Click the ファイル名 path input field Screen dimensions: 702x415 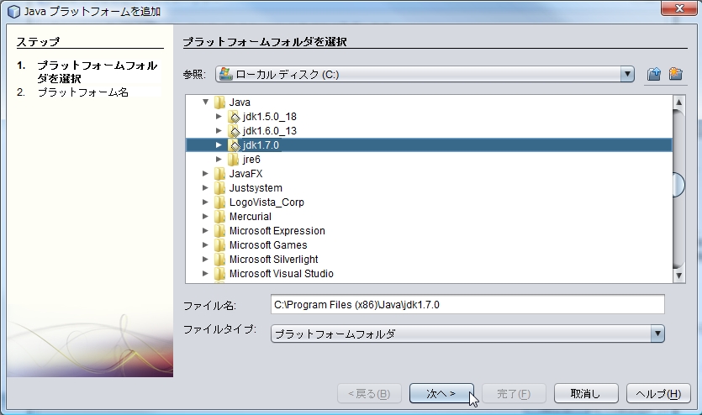467,304
